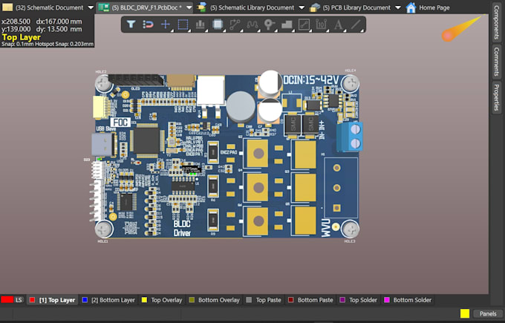Click the white FOC label on board
505x323 pixels.
tap(120, 123)
